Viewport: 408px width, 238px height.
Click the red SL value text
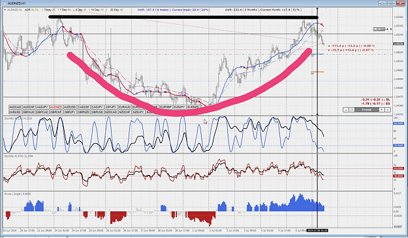tap(376, 99)
